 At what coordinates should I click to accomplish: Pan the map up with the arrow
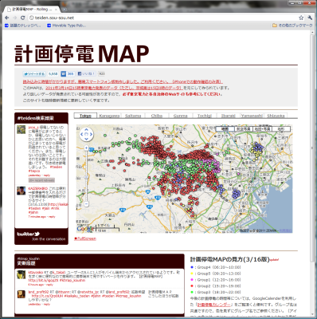point(86,130)
